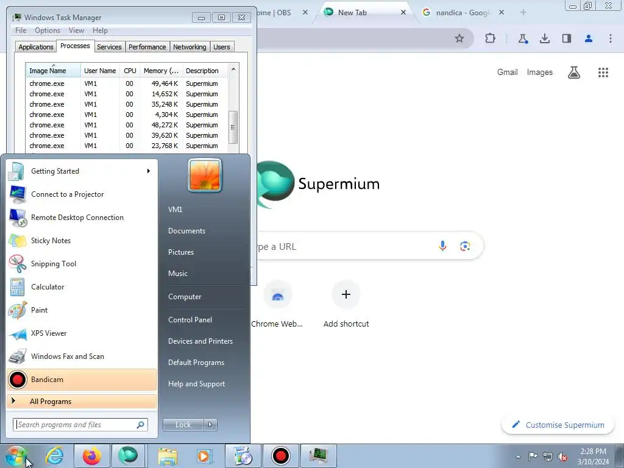Image resolution: width=624 pixels, height=468 pixels.
Task: Open Google apps grid
Action: [x=603, y=73]
